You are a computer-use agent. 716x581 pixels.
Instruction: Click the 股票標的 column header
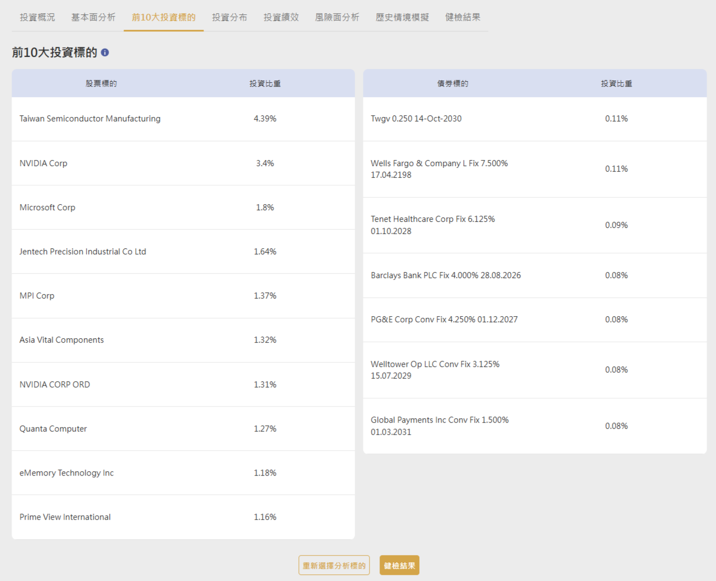tap(101, 83)
